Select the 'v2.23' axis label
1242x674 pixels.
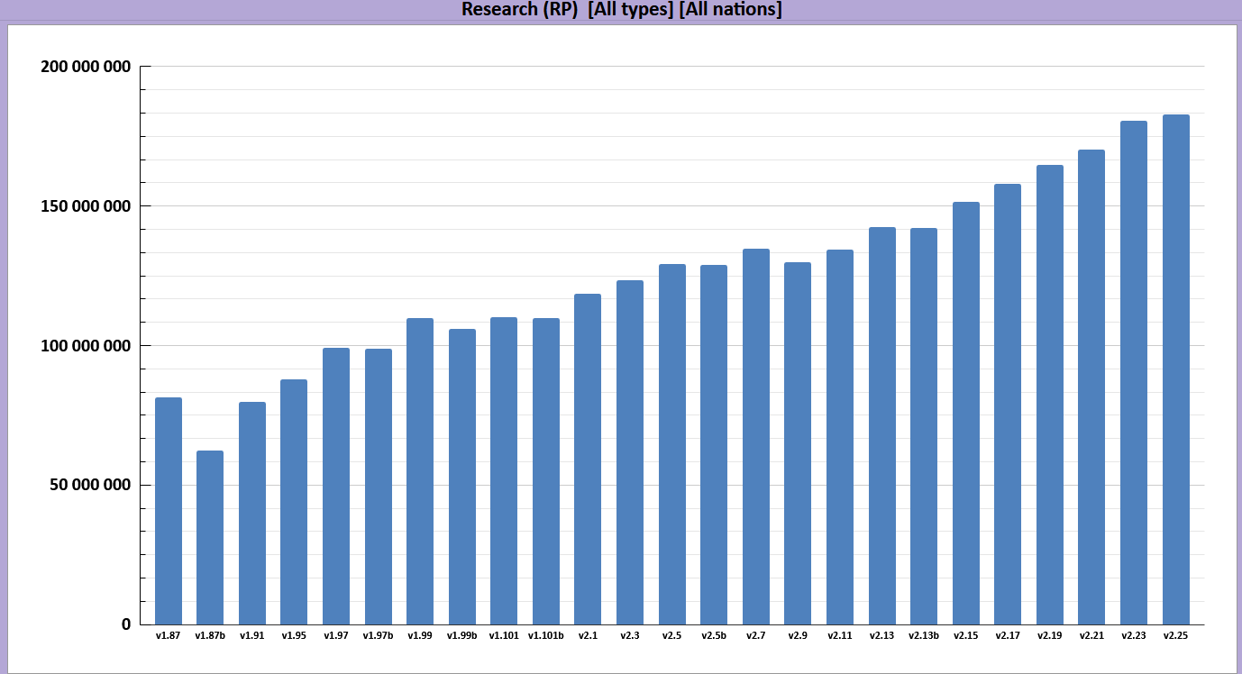tap(1134, 636)
